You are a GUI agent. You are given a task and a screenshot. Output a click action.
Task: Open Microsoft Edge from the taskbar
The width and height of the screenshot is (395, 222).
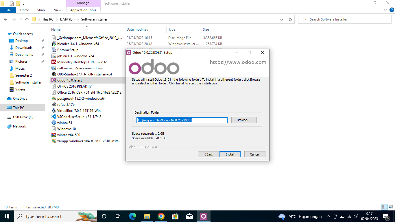[x=133, y=216]
